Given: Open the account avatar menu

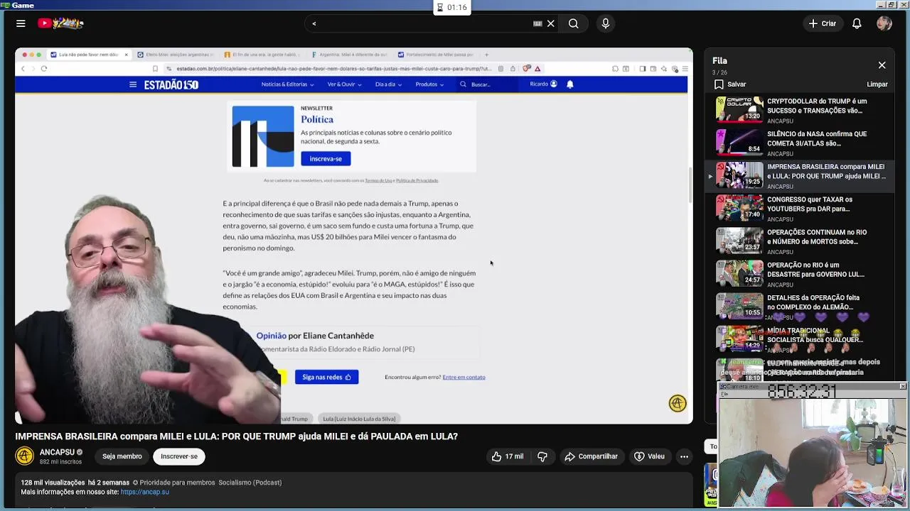Looking at the screenshot, I should (884, 23).
